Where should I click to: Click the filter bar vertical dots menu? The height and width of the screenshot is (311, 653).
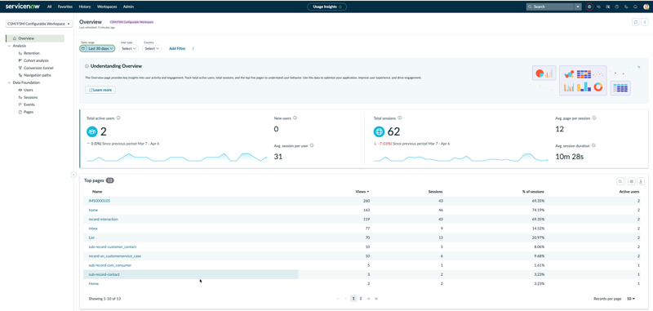coord(193,49)
